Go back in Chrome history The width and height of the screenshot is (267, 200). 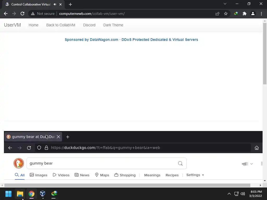[6, 14]
